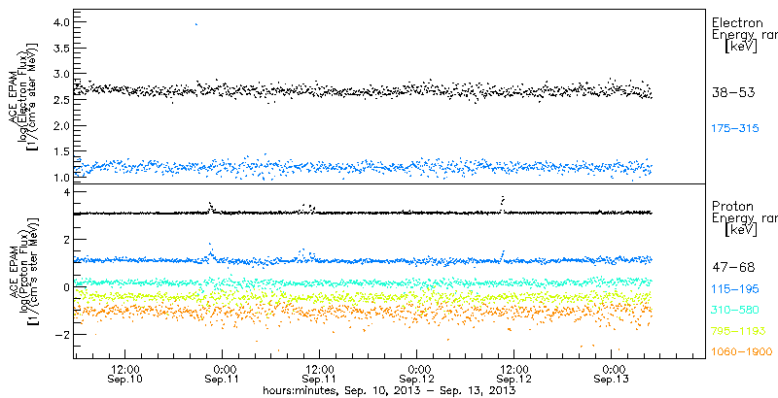Click the 0:00 Sep.12 time axis label

pyautogui.click(x=418, y=375)
